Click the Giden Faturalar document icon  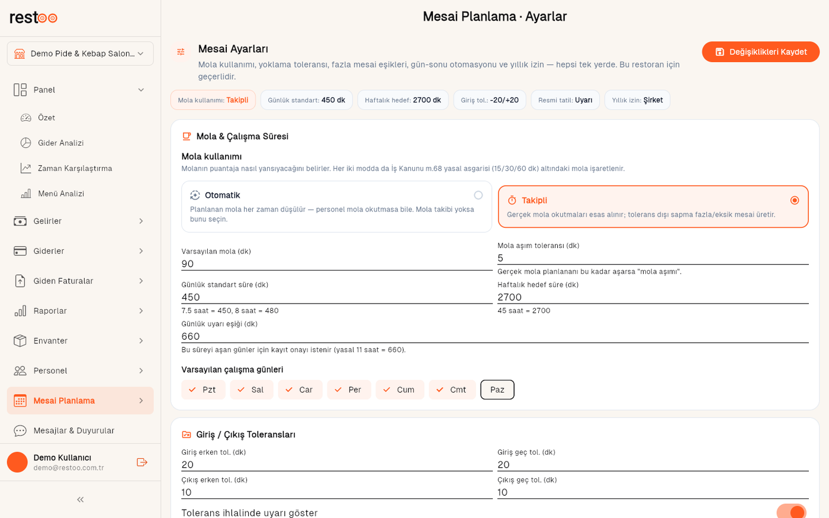(x=20, y=281)
